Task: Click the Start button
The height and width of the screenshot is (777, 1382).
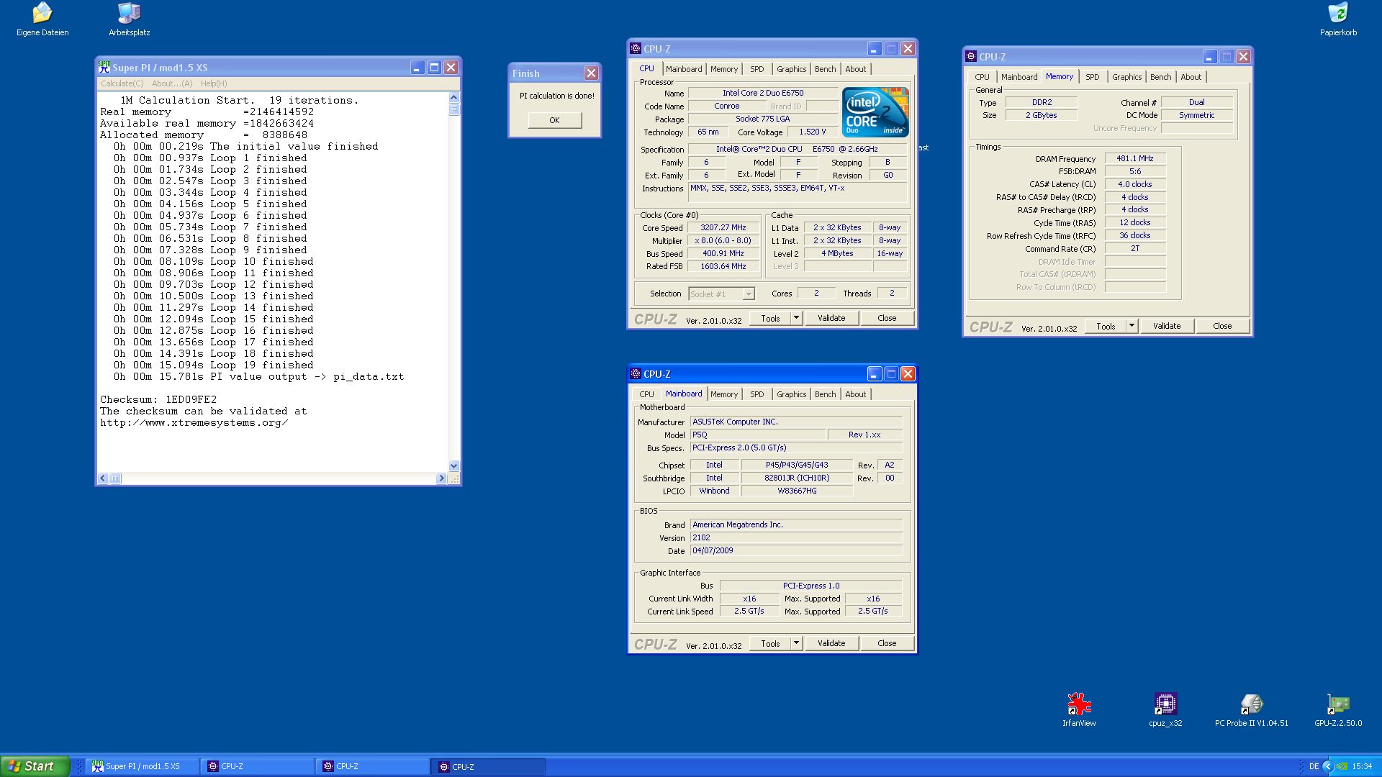Action: pos(35,766)
